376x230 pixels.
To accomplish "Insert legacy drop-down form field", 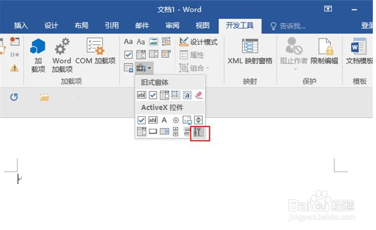I will pyautogui.click(x=164, y=95).
